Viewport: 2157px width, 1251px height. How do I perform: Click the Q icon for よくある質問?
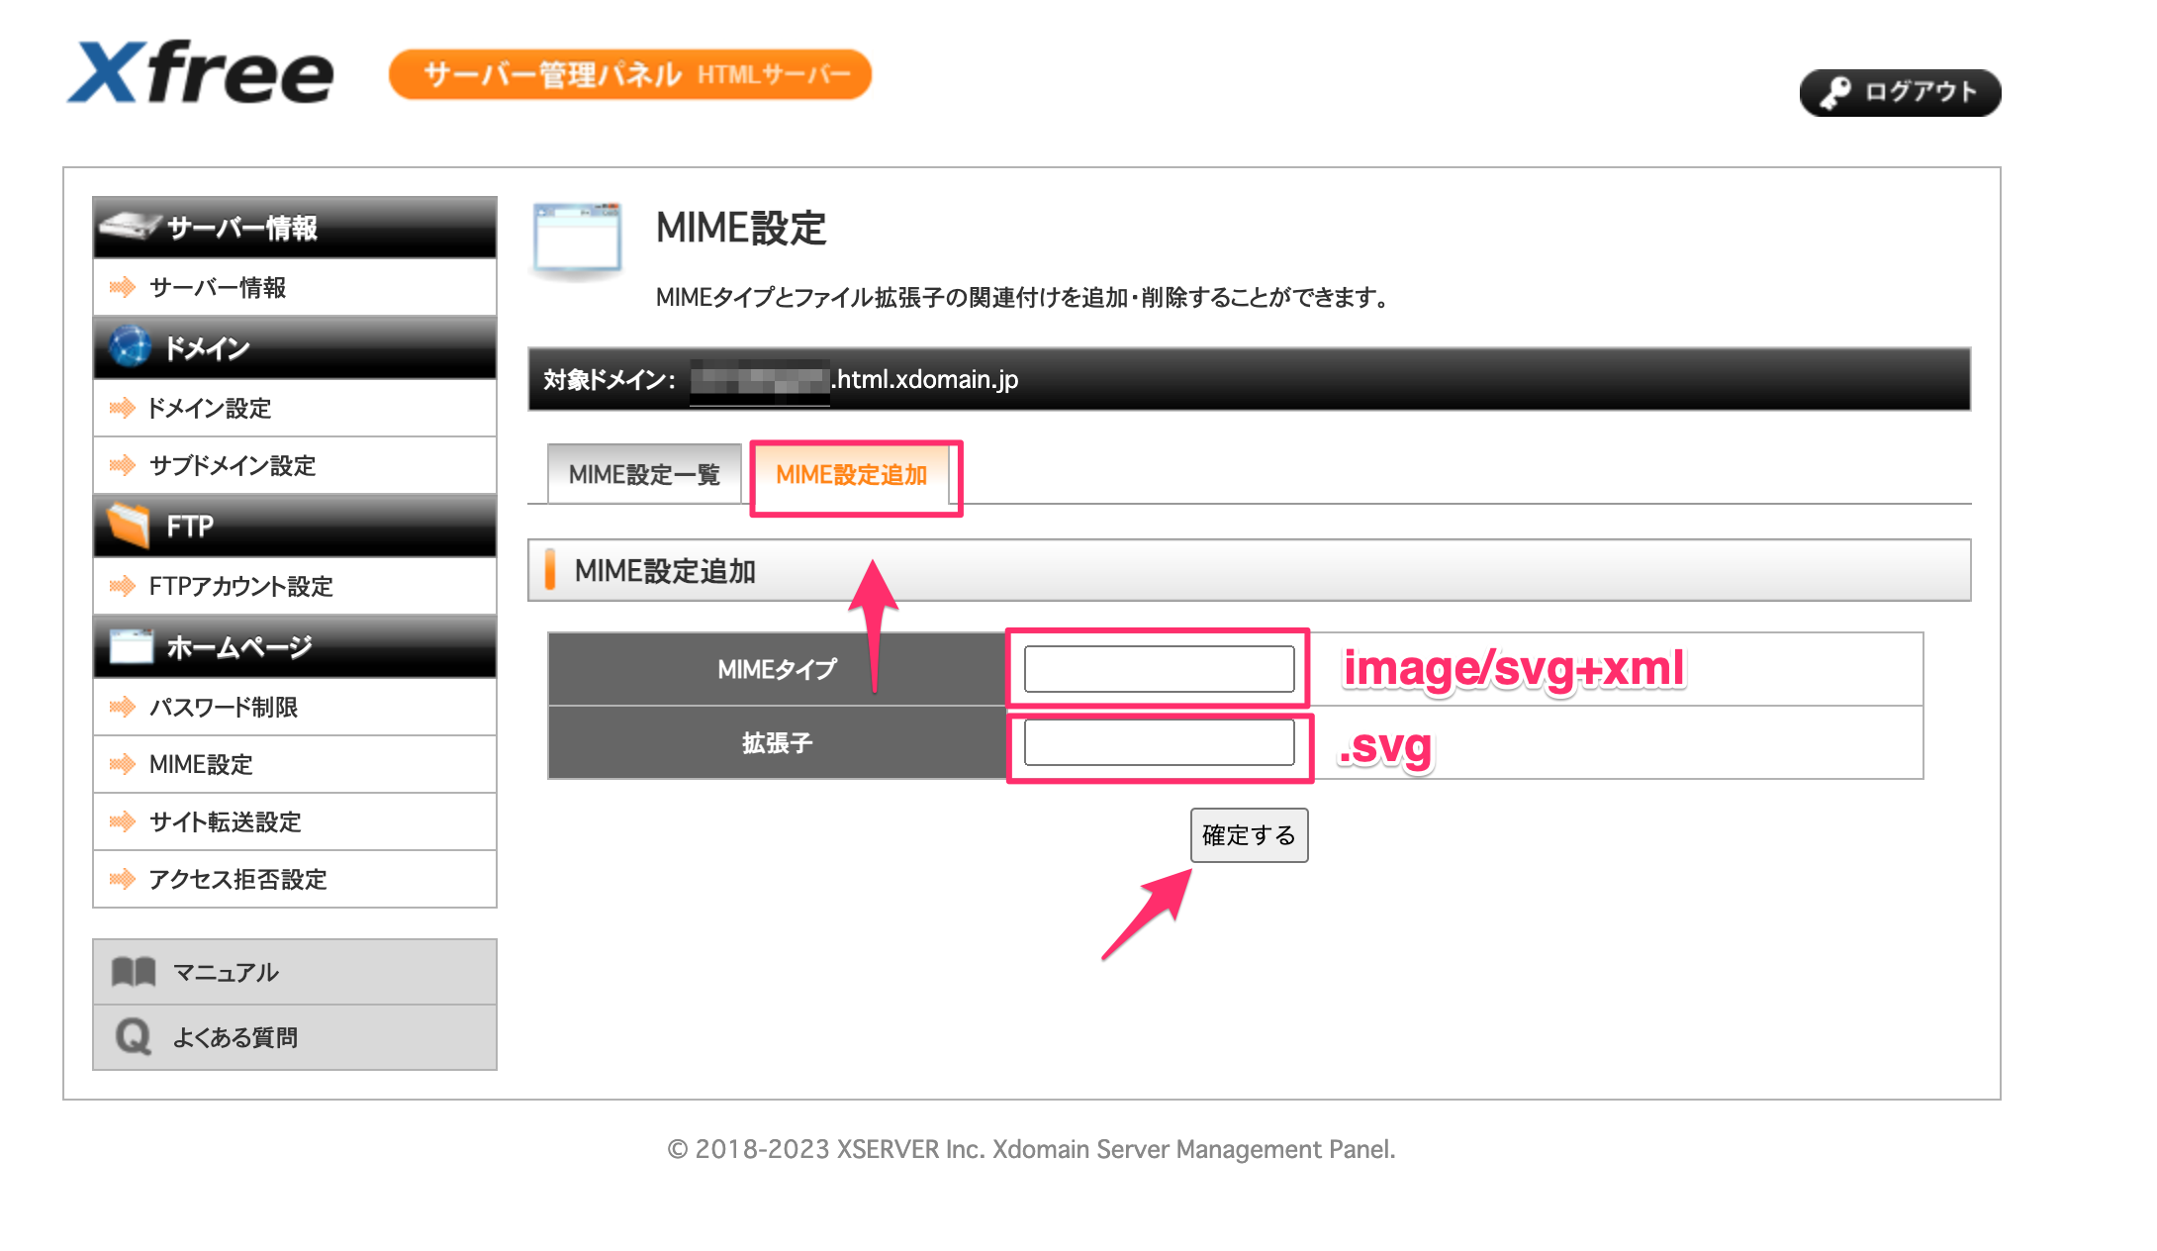coord(134,1037)
